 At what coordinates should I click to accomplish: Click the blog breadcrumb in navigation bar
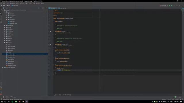3,5
